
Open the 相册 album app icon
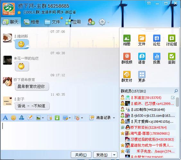pyautogui.click(x=127, y=40)
